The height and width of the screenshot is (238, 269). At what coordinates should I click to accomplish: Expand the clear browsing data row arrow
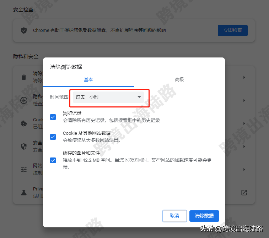(244, 77)
